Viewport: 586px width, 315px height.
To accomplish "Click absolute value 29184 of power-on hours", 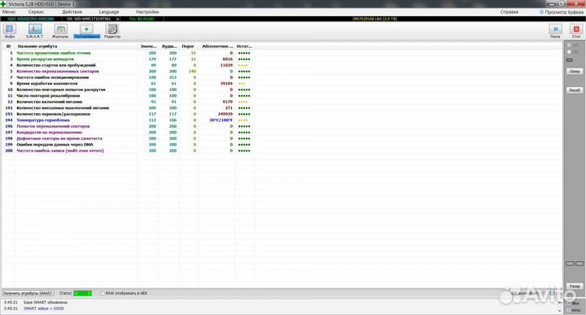I will tap(226, 83).
